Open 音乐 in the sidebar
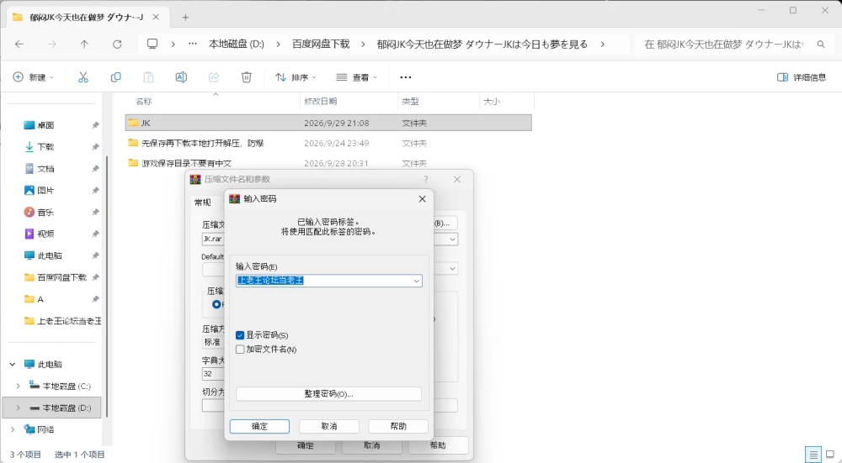842x463 pixels. (45, 213)
